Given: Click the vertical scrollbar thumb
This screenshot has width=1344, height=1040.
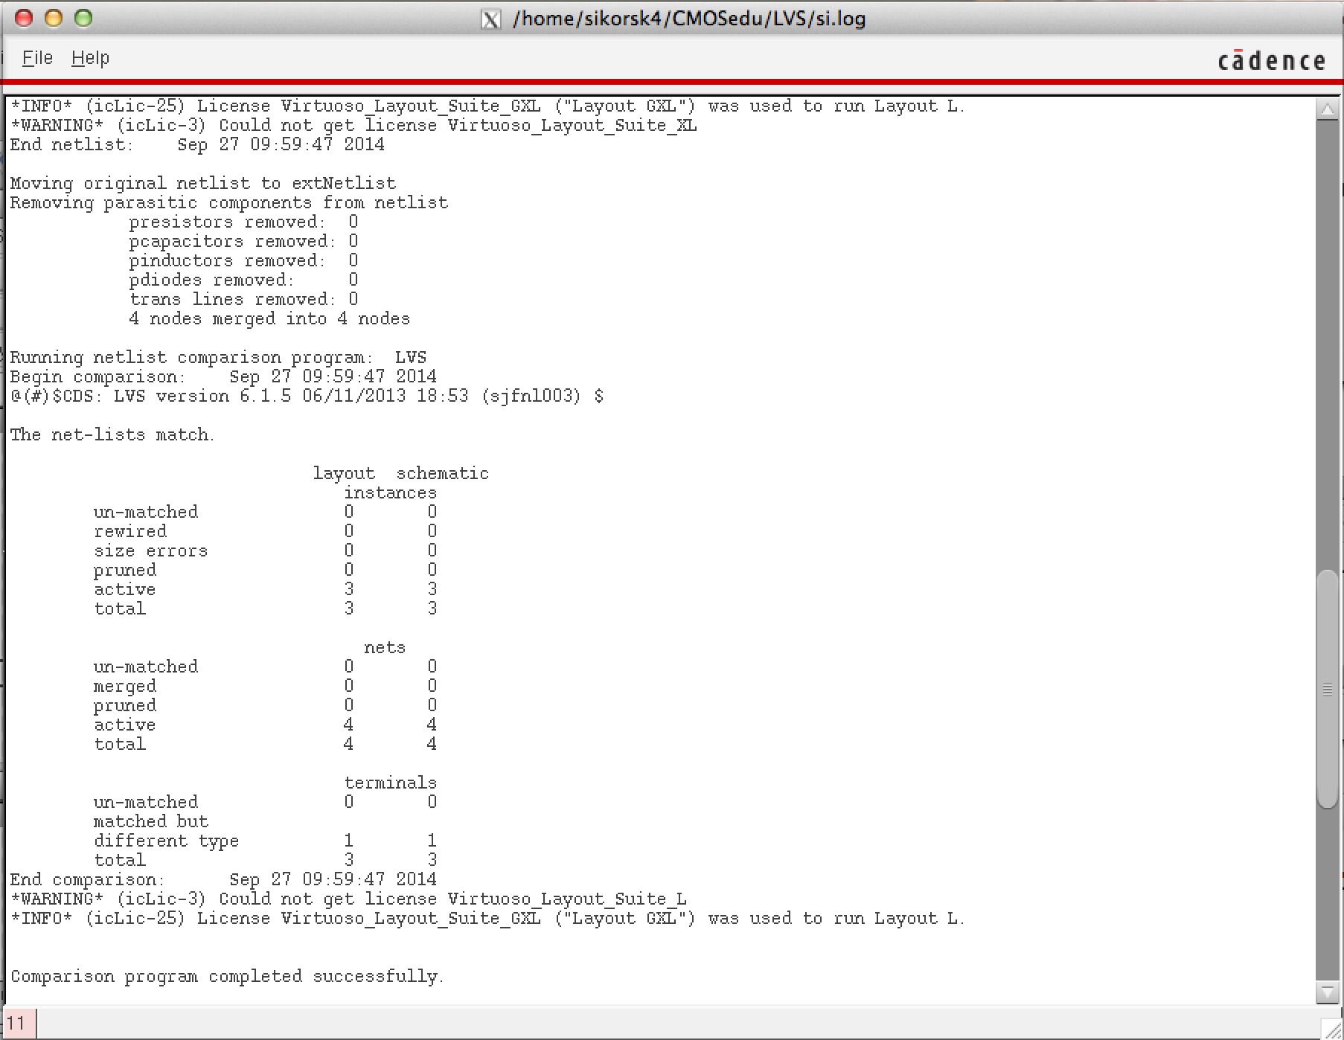Looking at the screenshot, I should point(1327,689).
